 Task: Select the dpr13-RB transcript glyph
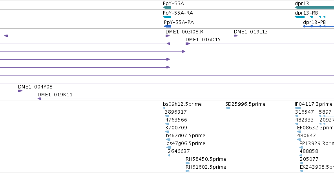tap(314, 17)
